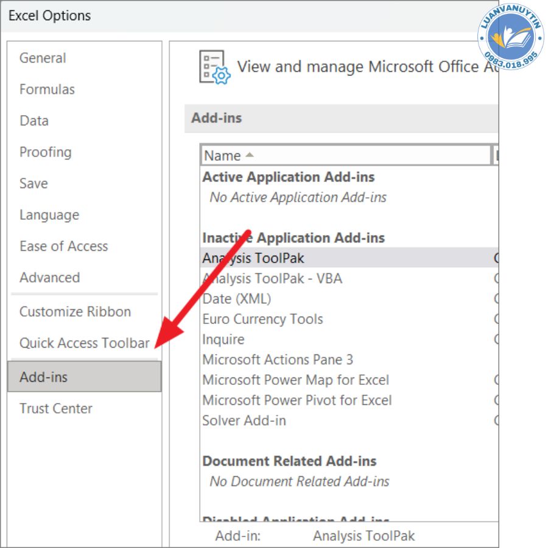This screenshot has height=548, width=548.
Task: Click the Name column sort arrow
Action: point(249,155)
